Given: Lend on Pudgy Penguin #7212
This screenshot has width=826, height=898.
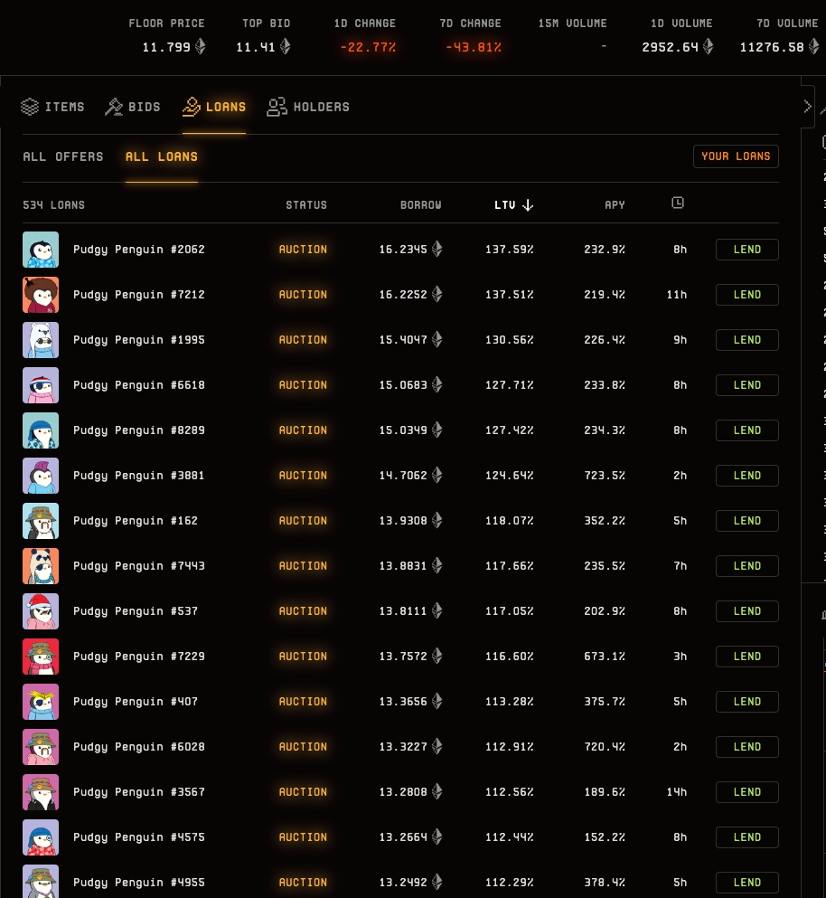Looking at the screenshot, I should click(x=747, y=295).
